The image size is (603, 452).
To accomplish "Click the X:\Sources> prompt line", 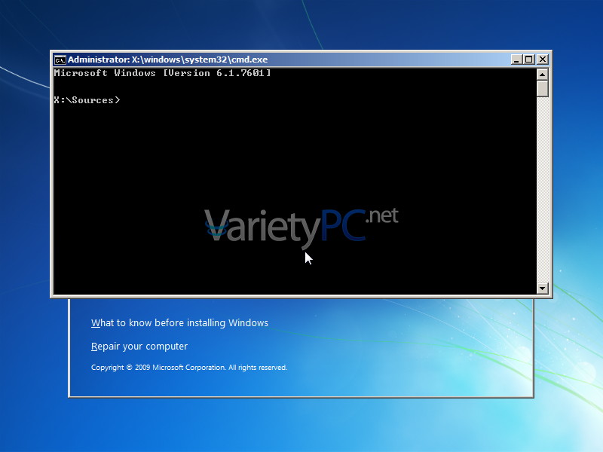I will point(87,100).
